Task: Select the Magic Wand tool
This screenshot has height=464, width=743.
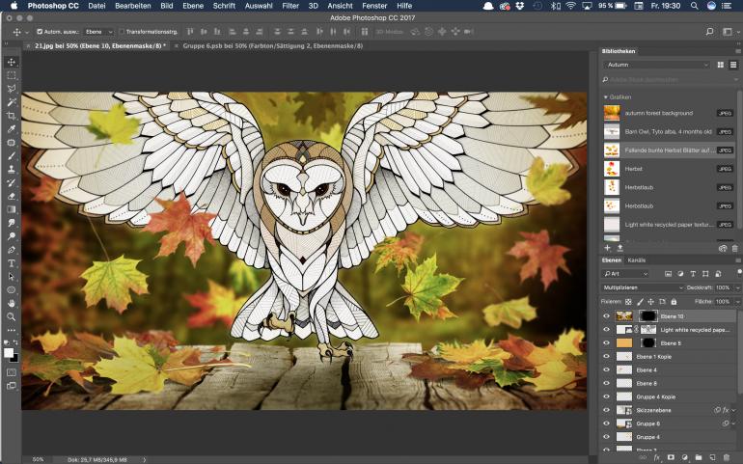Action: click(x=12, y=102)
